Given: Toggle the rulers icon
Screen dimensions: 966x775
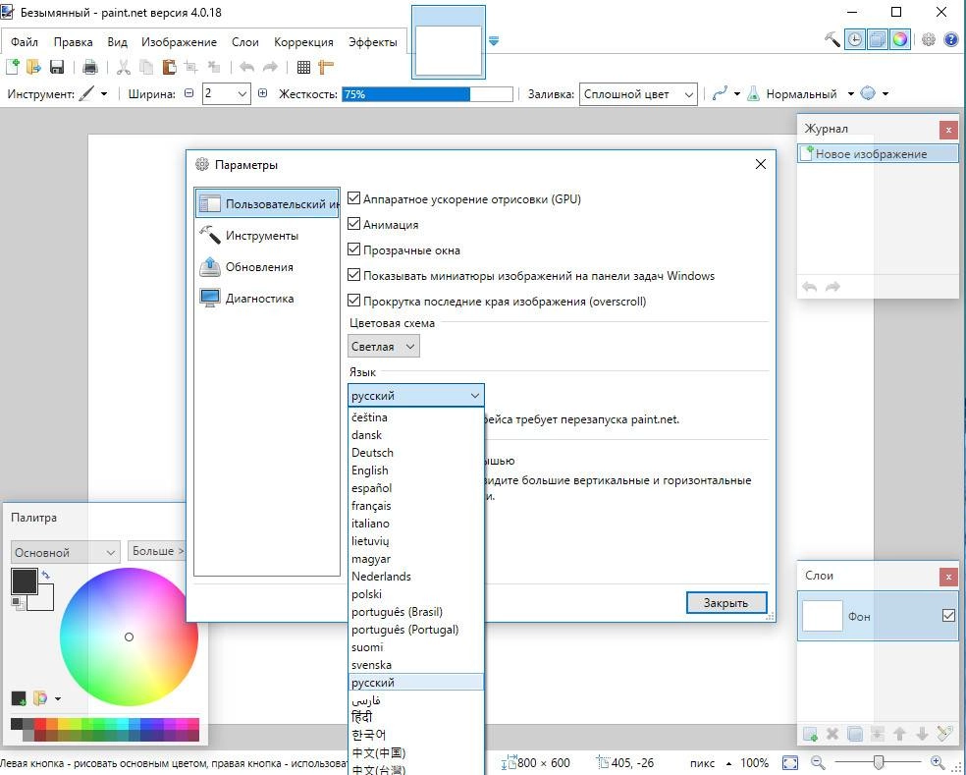Looking at the screenshot, I should (x=326, y=67).
